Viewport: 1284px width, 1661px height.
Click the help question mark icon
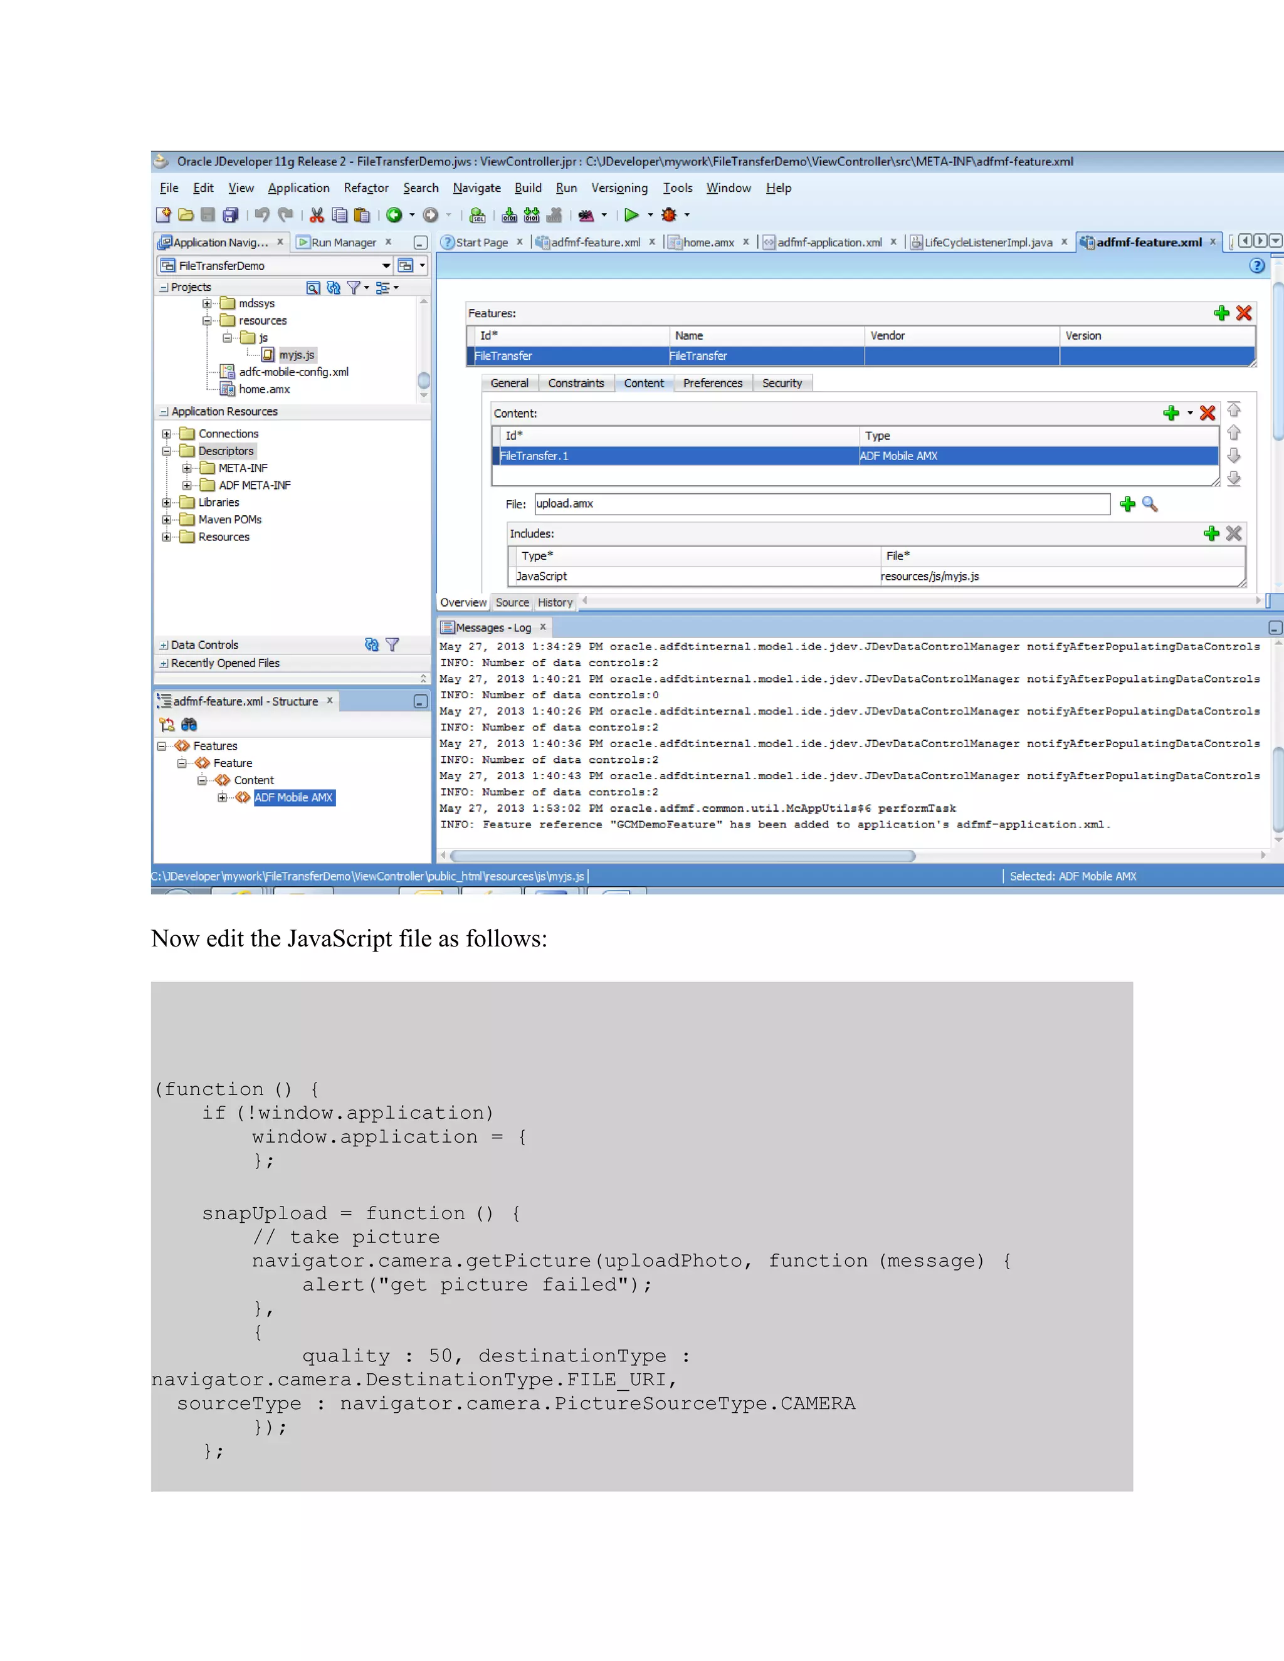pyautogui.click(x=1256, y=265)
